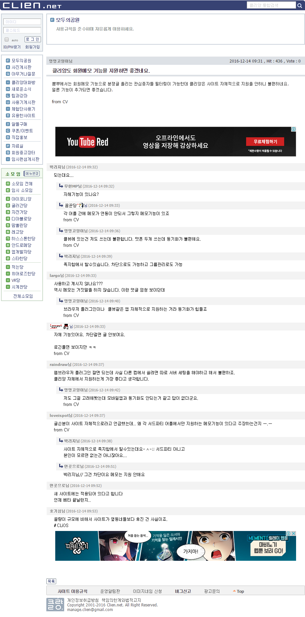
Task: Focus the 아이디 input field
Action: click(x=22, y=22)
